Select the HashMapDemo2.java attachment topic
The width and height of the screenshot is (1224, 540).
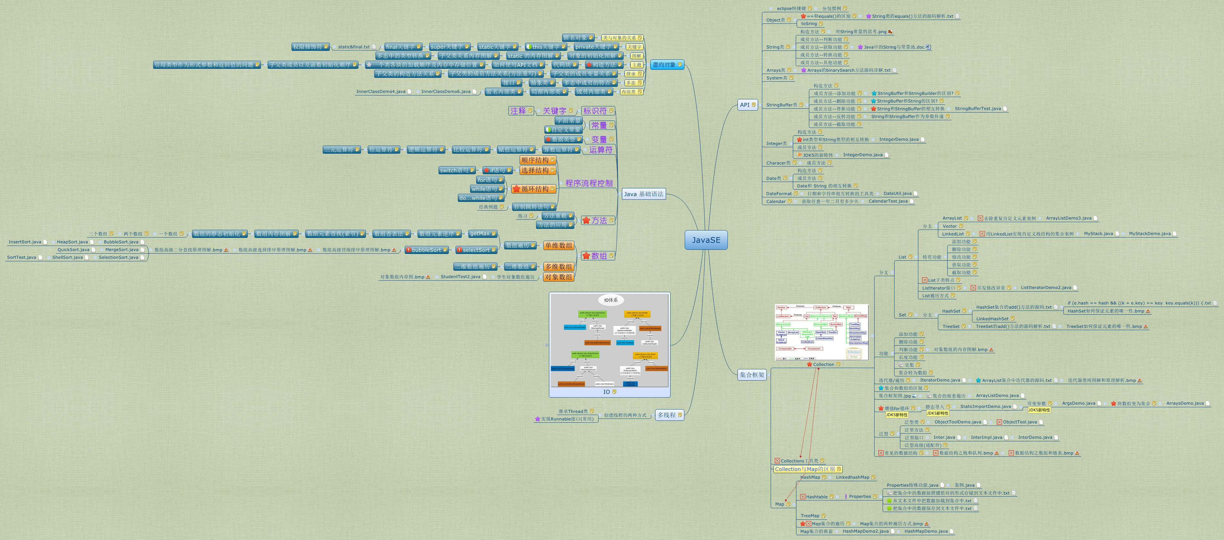click(x=868, y=531)
